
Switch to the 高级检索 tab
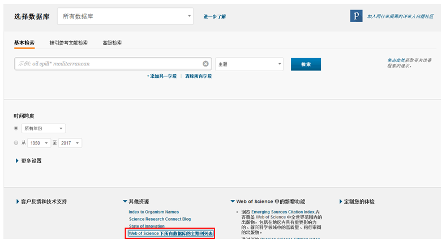(x=111, y=43)
